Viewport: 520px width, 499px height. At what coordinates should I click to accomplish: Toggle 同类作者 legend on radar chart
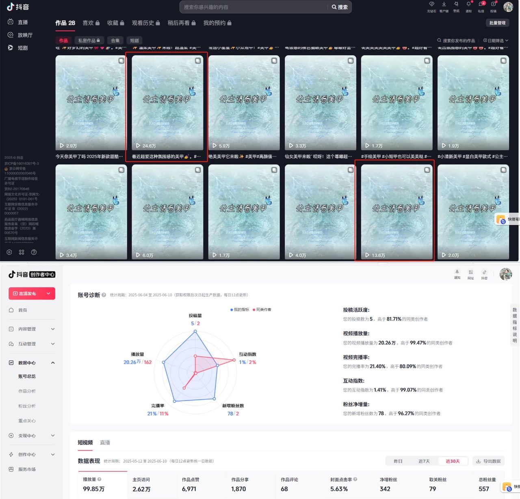(262, 310)
